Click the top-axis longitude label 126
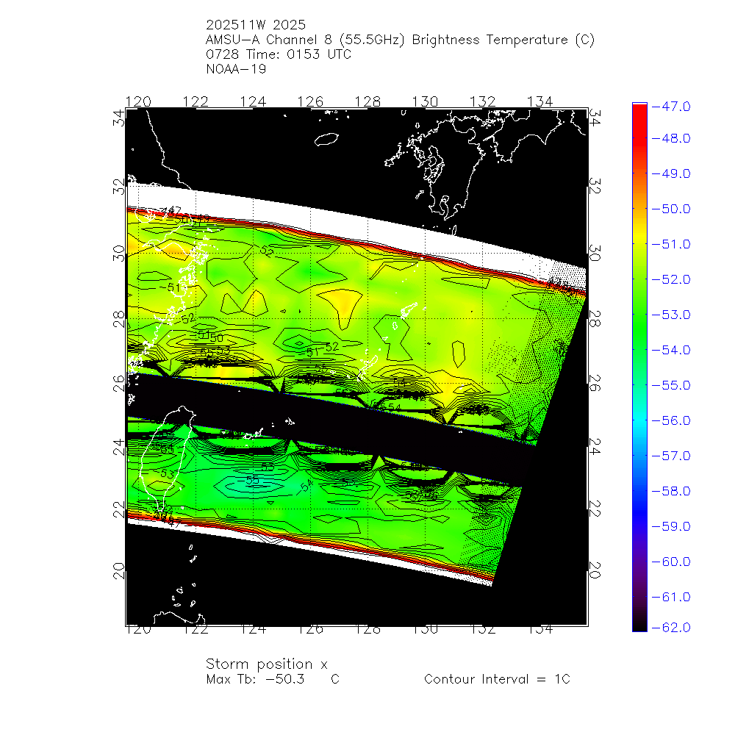The image size is (735, 735). tap(310, 101)
